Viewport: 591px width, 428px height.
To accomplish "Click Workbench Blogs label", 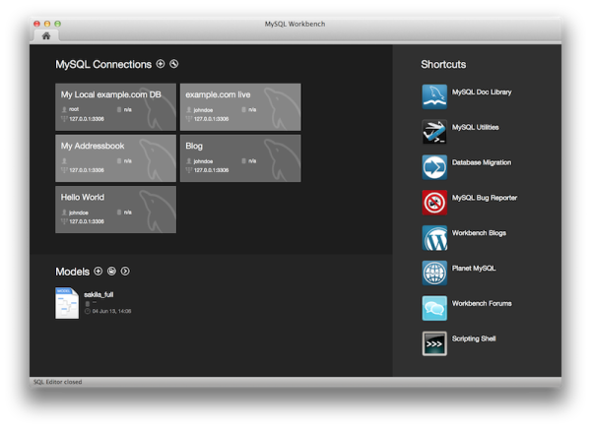I will 479,233.
